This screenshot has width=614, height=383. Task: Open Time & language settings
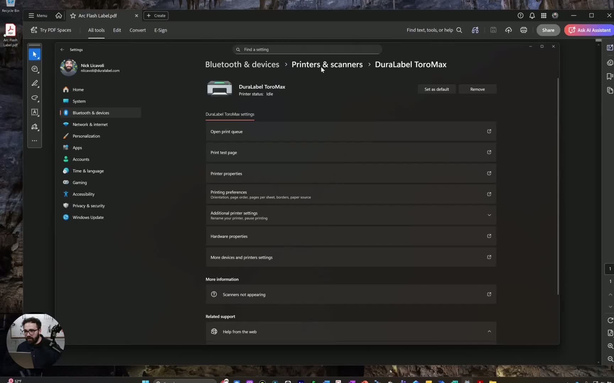coord(101,171)
